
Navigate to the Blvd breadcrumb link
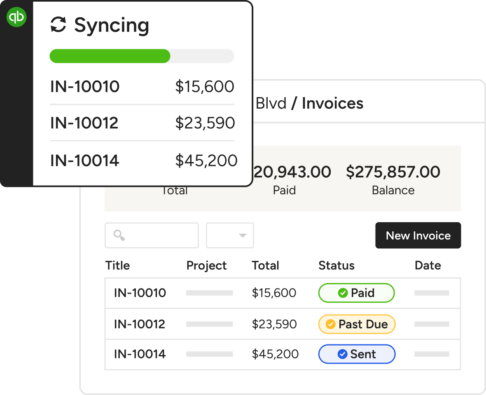(x=271, y=103)
